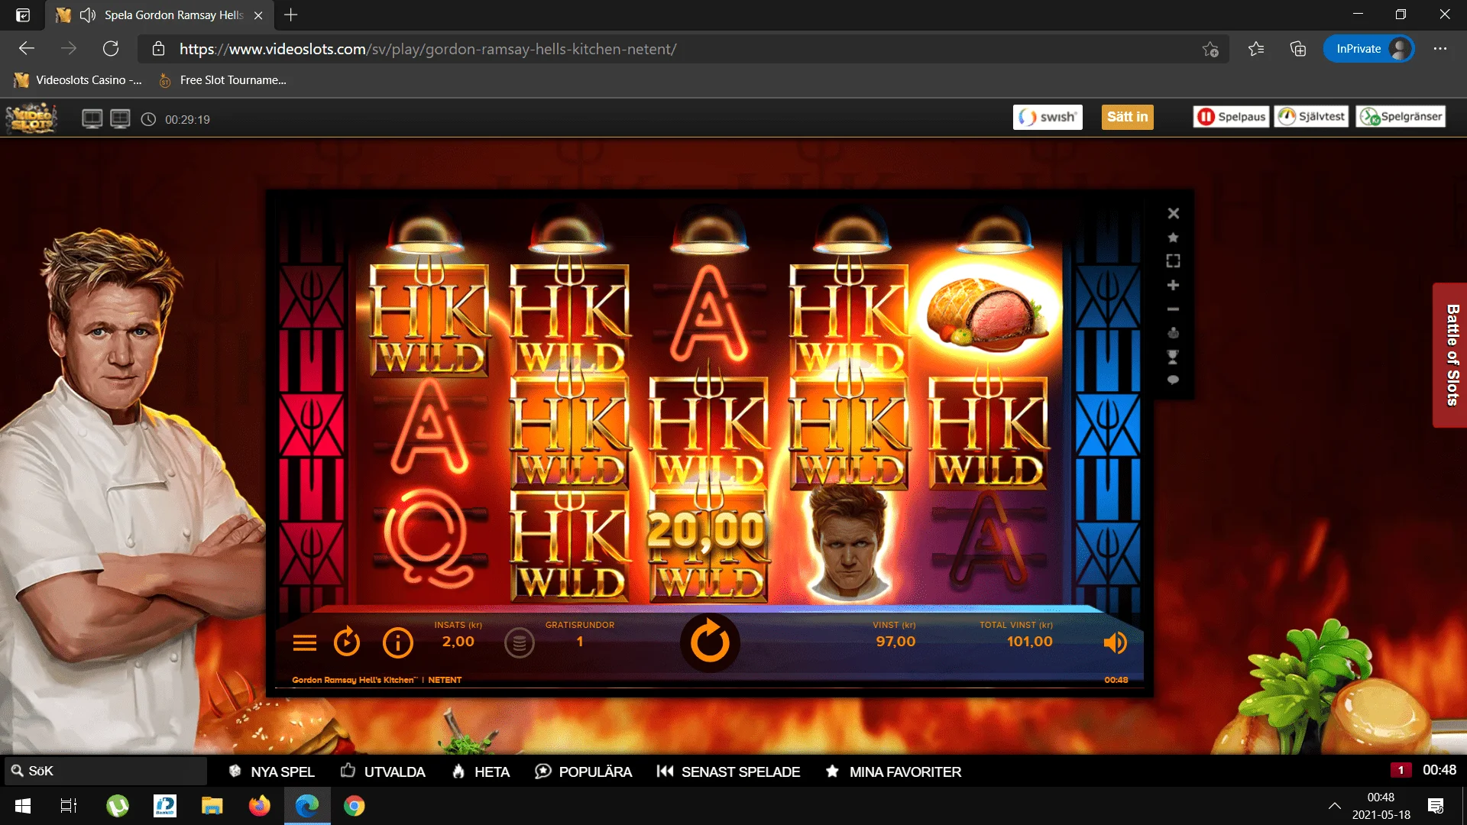Open the Windows Start menu
The width and height of the screenshot is (1467, 825).
coord(23,806)
